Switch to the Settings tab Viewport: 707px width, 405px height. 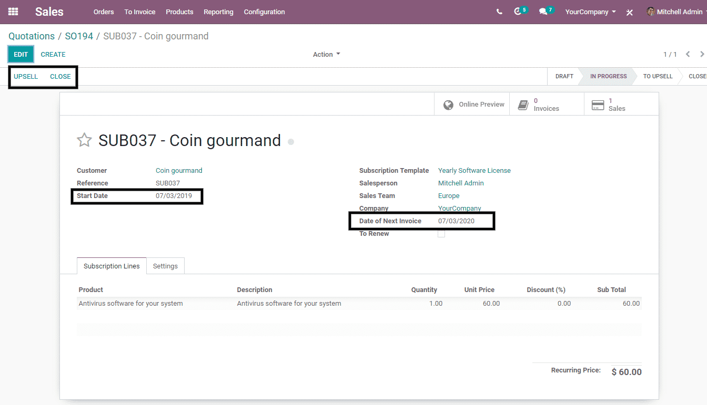tap(165, 266)
